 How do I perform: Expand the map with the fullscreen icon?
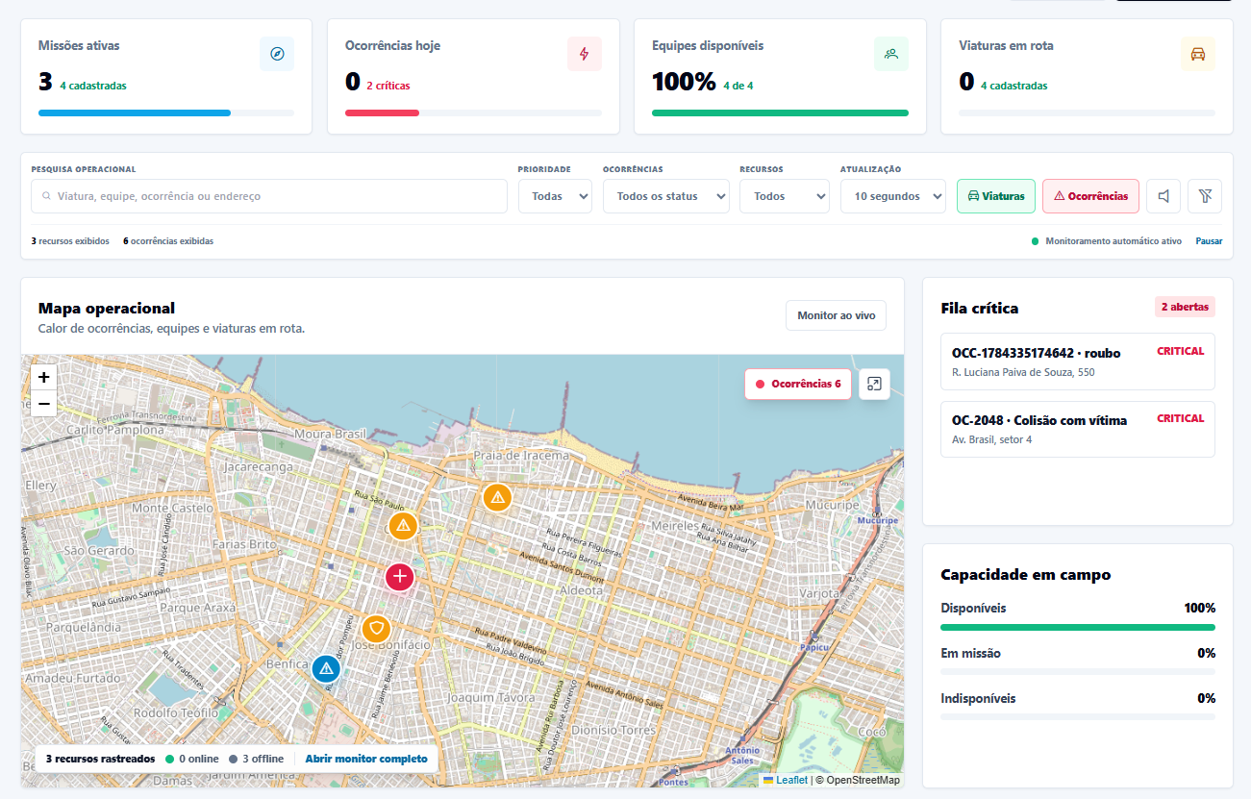(x=874, y=384)
